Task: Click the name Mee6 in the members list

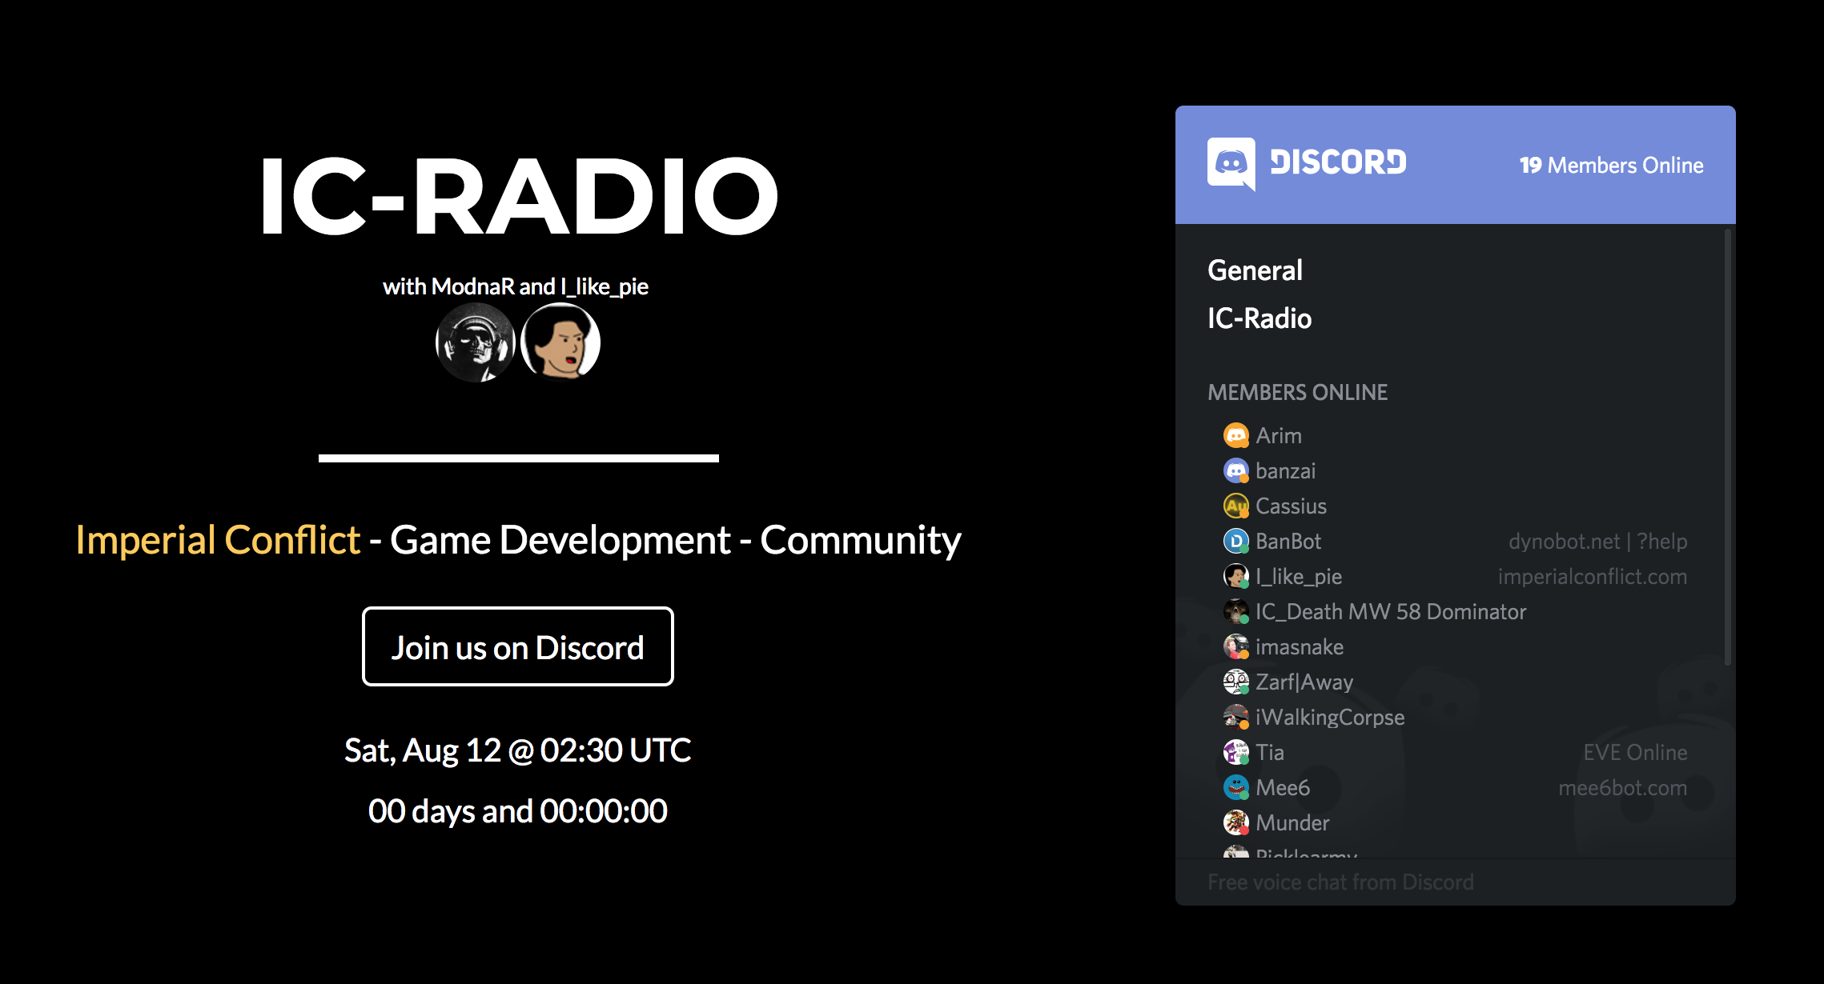Action: click(x=1283, y=787)
